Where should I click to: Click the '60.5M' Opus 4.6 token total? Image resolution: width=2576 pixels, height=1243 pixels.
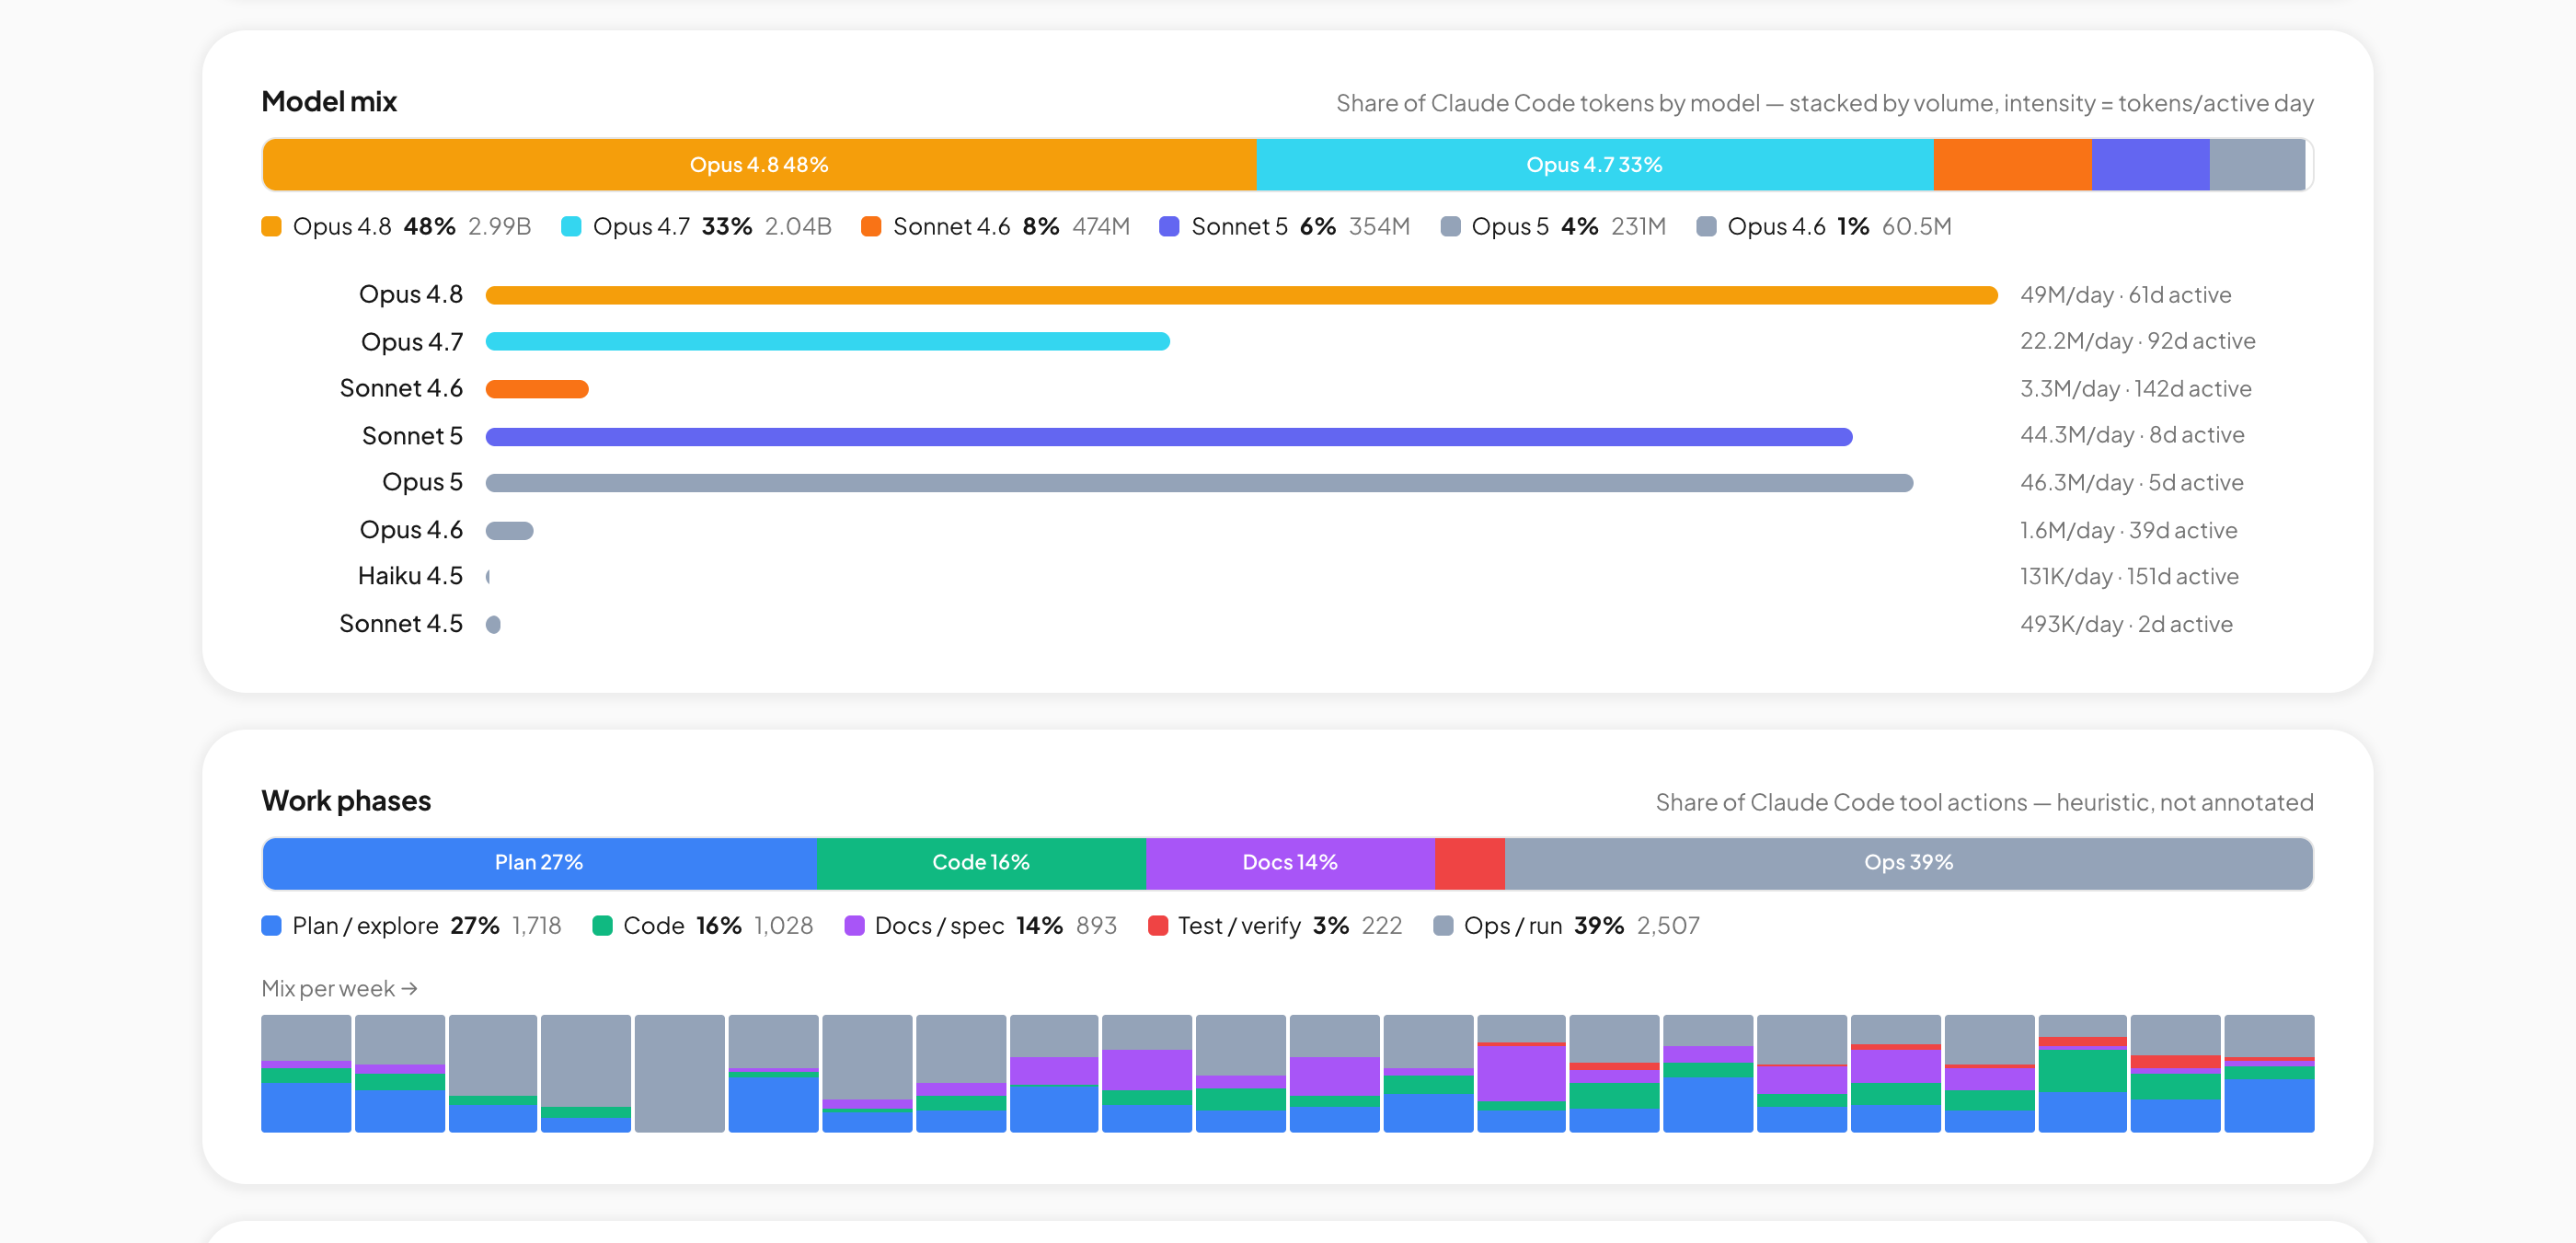1917,227
